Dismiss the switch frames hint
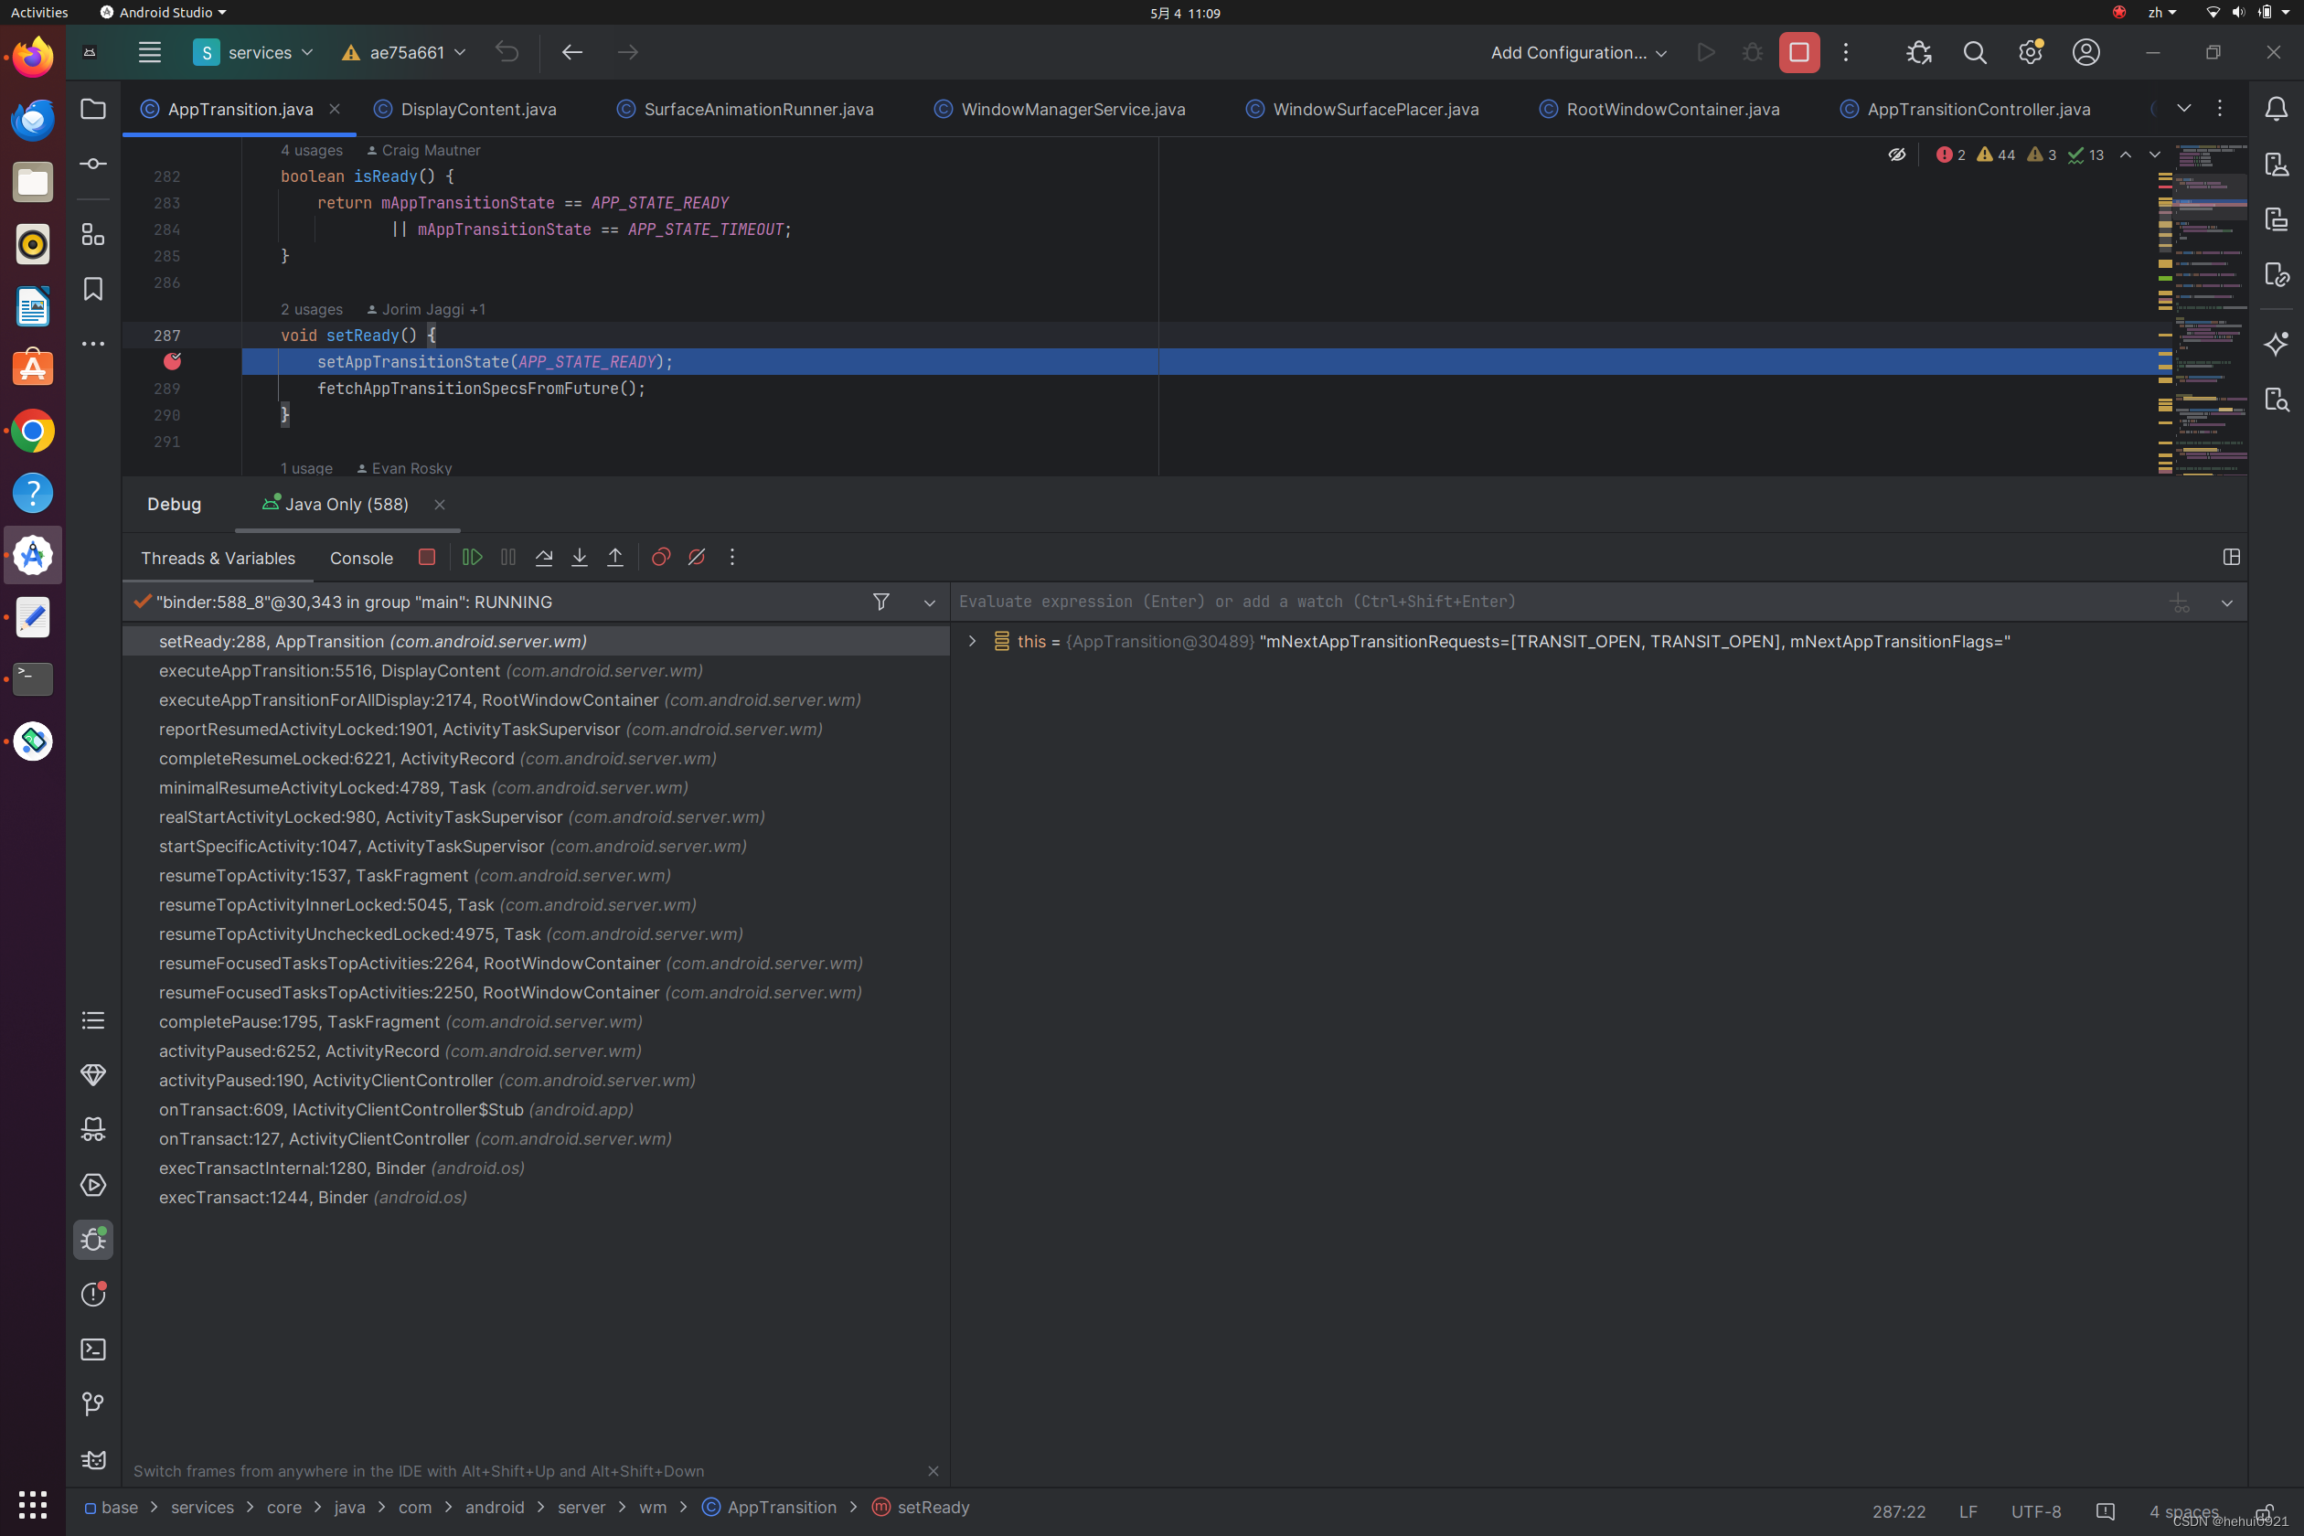This screenshot has height=1536, width=2304. coord(933,1470)
